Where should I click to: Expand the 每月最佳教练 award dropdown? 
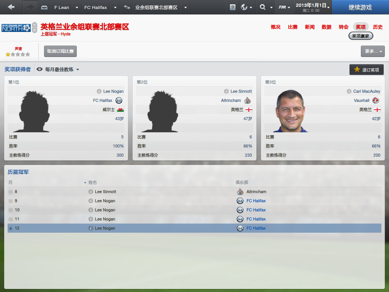point(58,70)
